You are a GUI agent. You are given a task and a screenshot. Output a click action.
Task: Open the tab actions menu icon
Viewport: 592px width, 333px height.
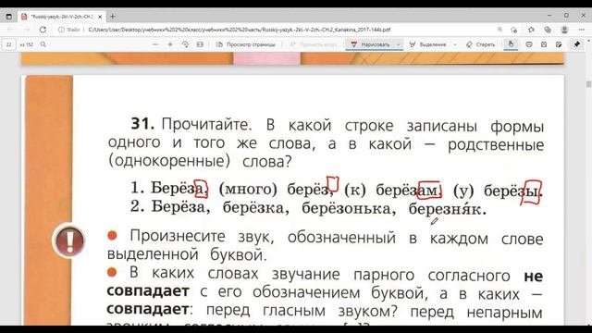[x=8, y=17]
